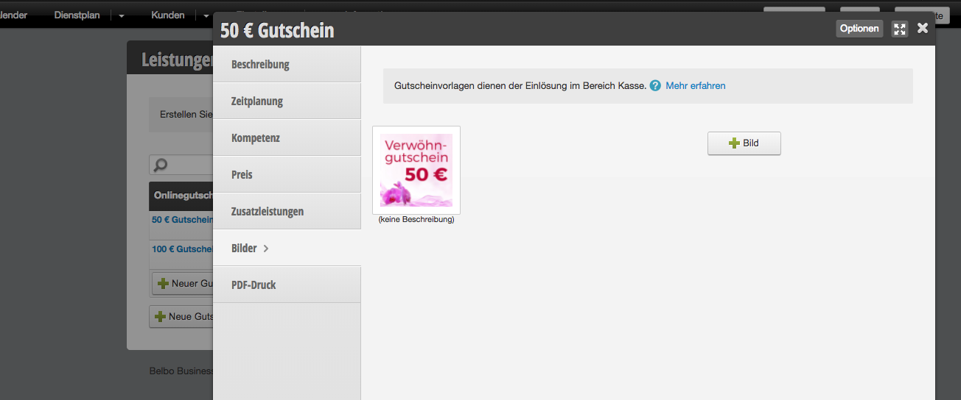Click the magnifier icon in the search field
The image size is (961, 400).
point(160,165)
